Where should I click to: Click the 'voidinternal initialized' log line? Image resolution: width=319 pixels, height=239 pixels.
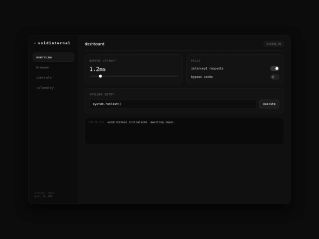pyautogui.click(x=141, y=122)
